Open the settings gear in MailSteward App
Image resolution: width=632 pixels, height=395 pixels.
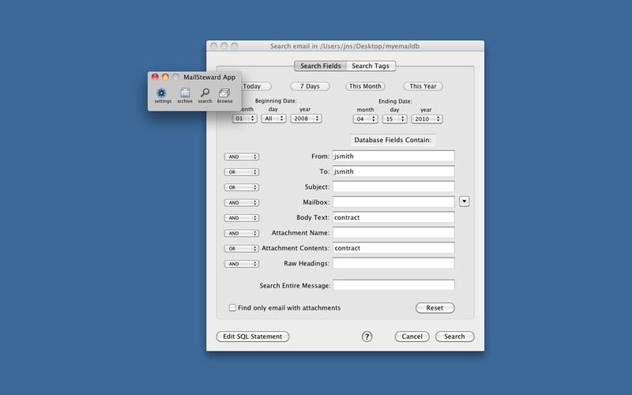click(162, 93)
